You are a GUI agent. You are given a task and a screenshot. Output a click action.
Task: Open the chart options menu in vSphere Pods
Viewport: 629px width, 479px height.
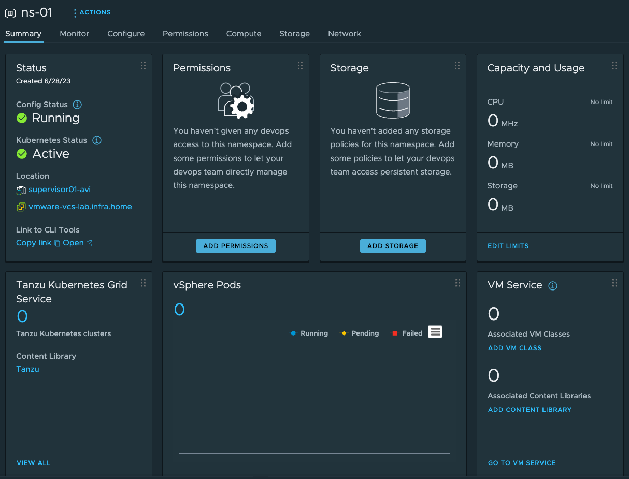pyautogui.click(x=435, y=331)
